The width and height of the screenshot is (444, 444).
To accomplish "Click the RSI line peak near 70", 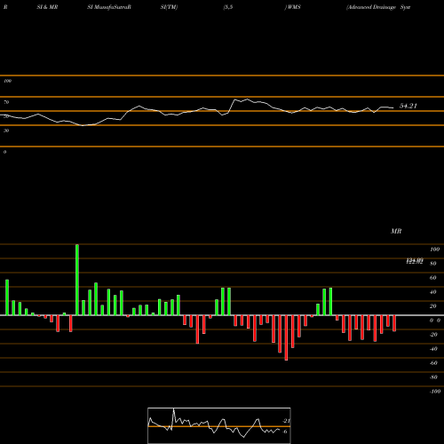I will [x=248, y=99].
